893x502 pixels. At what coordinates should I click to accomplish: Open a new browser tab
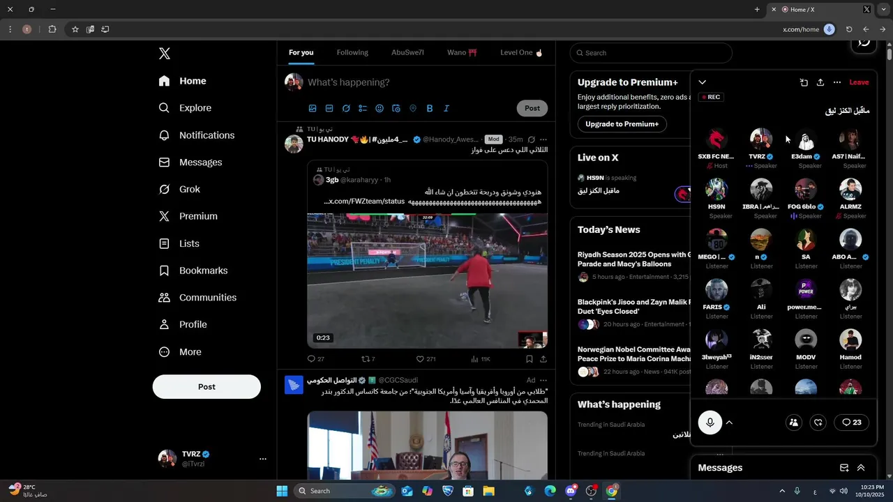click(757, 9)
